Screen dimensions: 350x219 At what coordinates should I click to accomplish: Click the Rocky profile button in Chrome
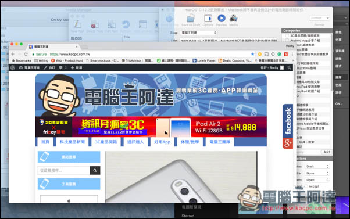(290, 46)
